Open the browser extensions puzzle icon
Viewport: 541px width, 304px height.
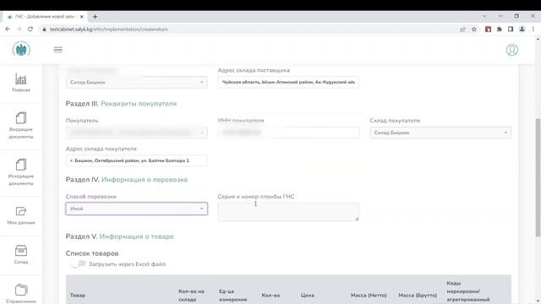click(500, 30)
